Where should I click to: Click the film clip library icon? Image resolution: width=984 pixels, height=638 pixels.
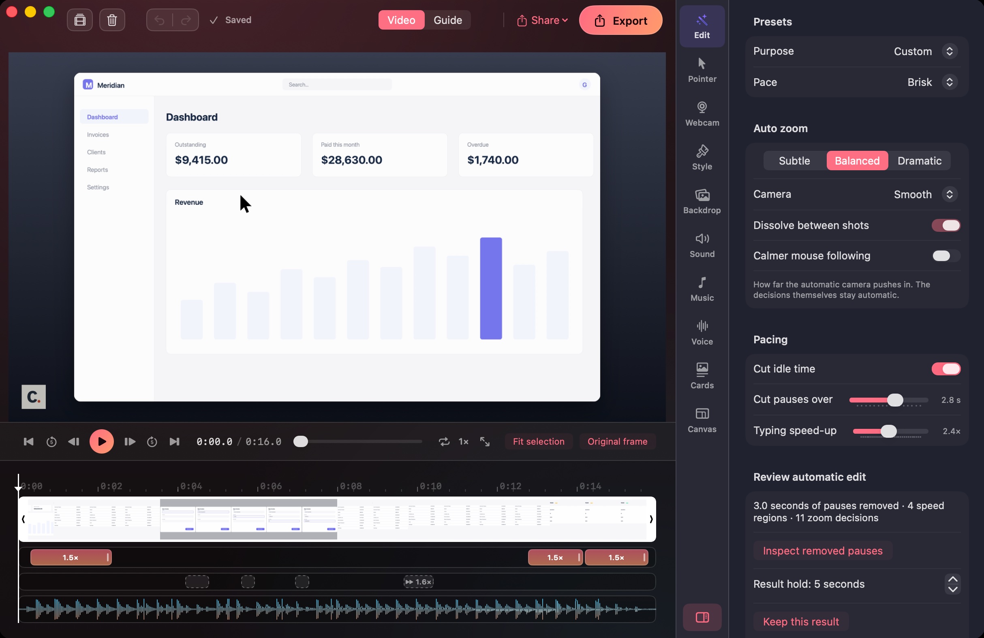pos(80,20)
